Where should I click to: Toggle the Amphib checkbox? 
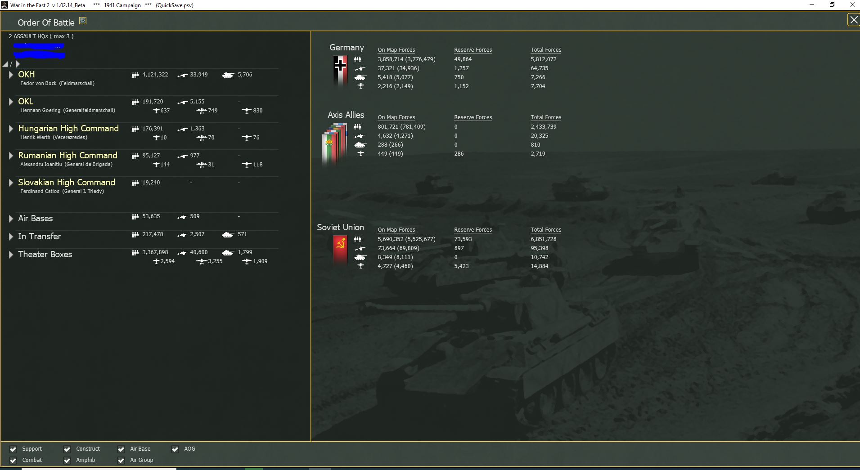click(x=67, y=460)
